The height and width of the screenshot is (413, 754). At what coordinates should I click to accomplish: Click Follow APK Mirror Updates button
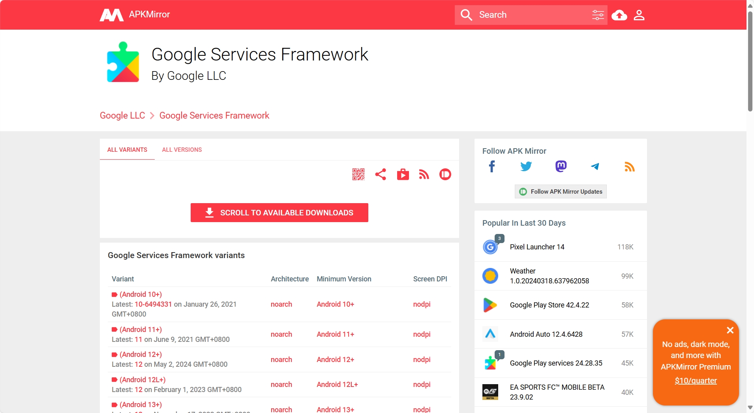tap(561, 192)
